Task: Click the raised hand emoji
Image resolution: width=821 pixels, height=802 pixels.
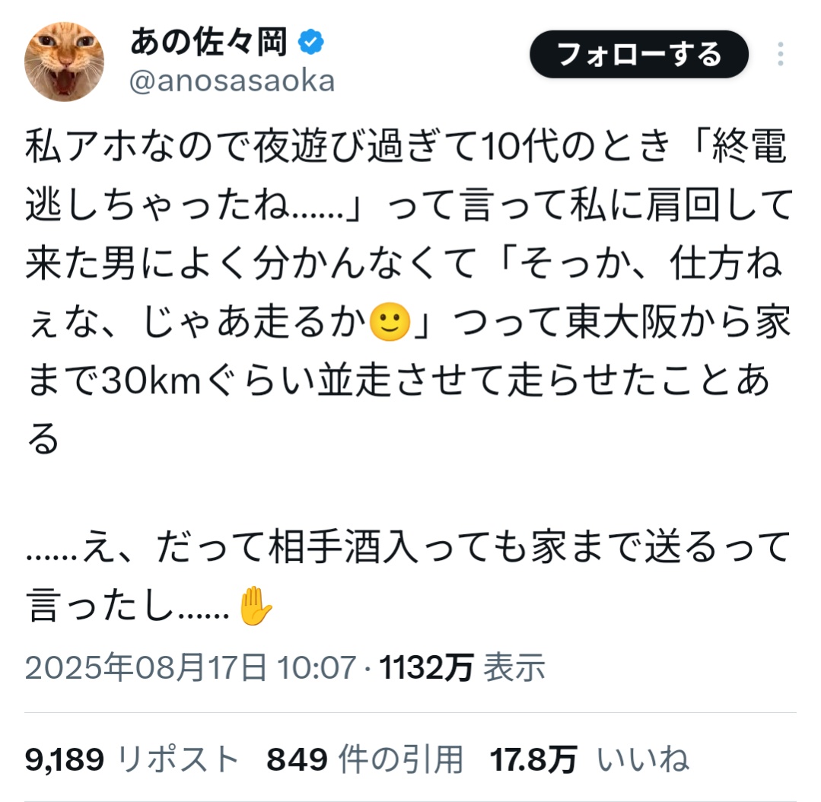Action: tap(255, 606)
